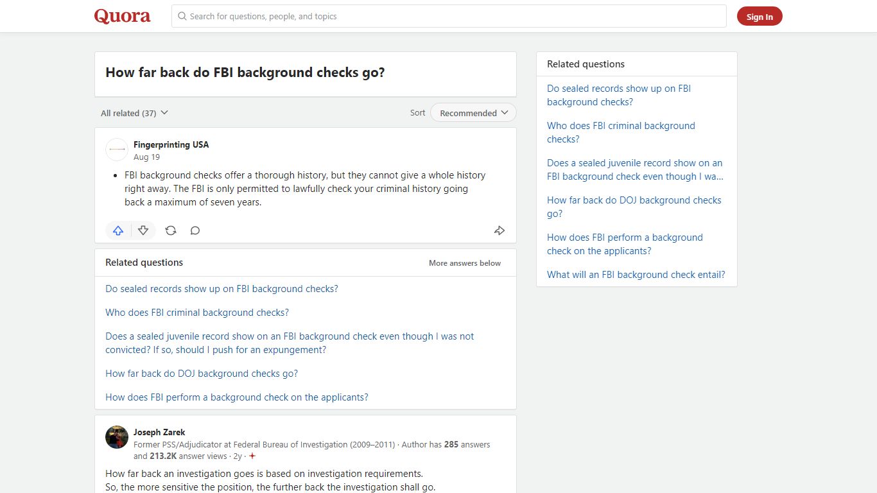The height and width of the screenshot is (493, 877).
Task: Click the search magnifier icon
Action: [x=182, y=16]
